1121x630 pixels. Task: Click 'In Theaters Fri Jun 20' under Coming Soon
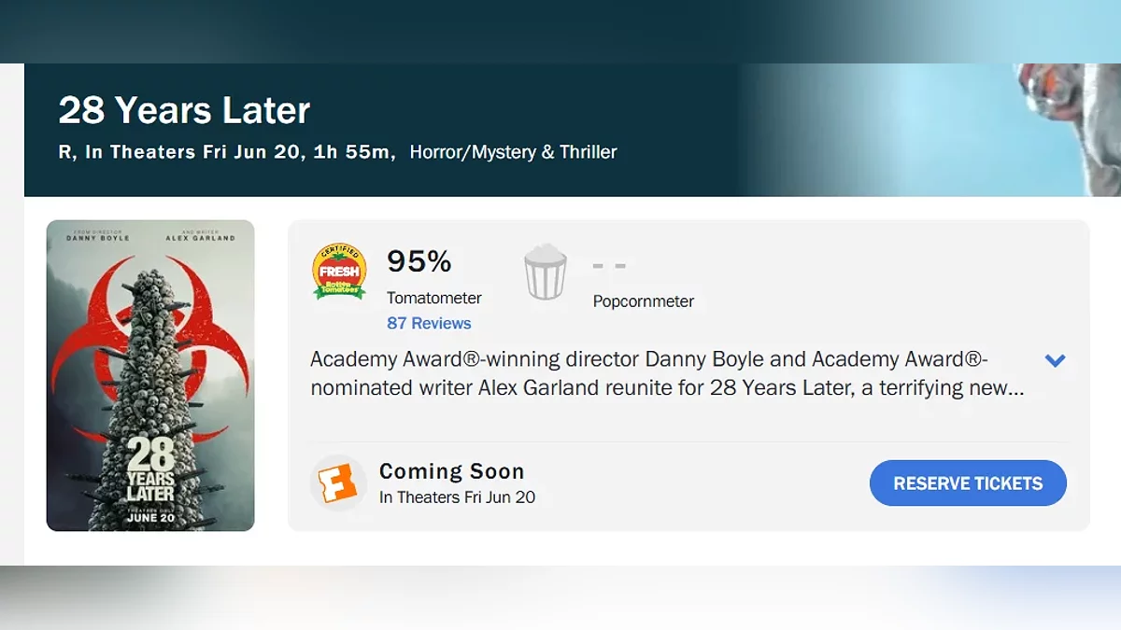458,497
